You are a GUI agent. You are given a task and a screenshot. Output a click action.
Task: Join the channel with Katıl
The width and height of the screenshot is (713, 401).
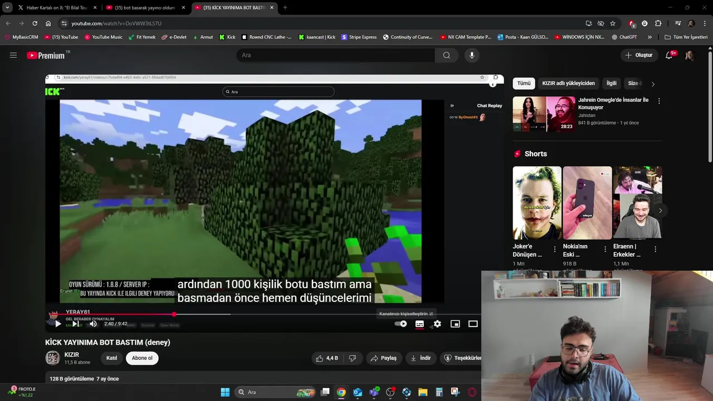click(111, 358)
